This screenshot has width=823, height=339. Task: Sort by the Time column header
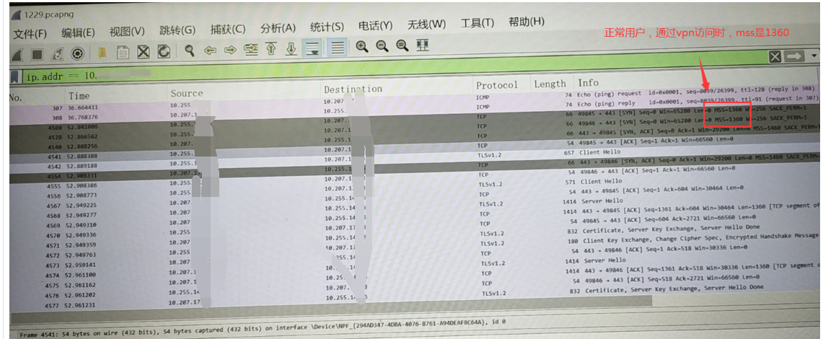pyautogui.click(x=79, y=96)
